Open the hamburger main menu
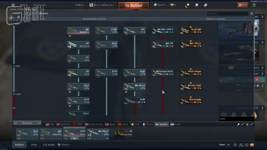 click(x=13, y=5)
